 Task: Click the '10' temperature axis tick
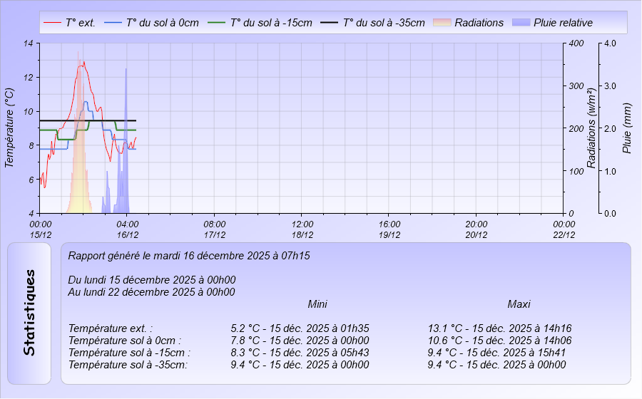click(29, 112)
